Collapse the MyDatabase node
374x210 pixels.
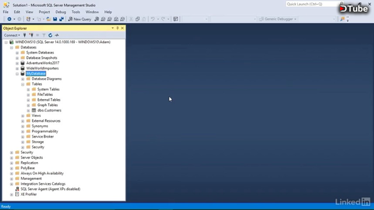pyautogui.click(x=17, y=74)
